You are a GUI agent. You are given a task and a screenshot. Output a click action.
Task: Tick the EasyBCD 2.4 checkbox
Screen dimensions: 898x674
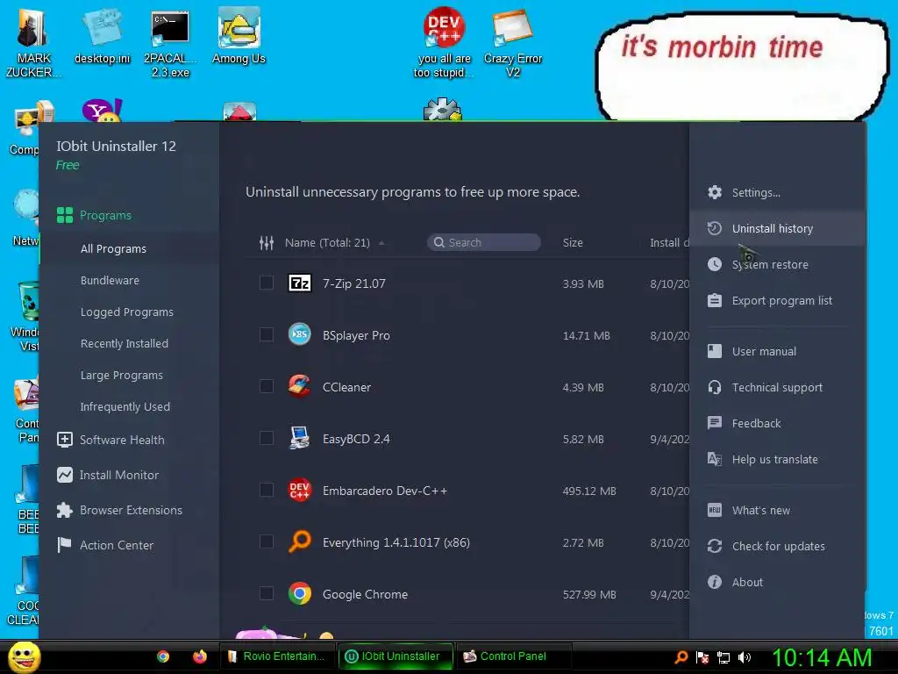pos(267,438)
